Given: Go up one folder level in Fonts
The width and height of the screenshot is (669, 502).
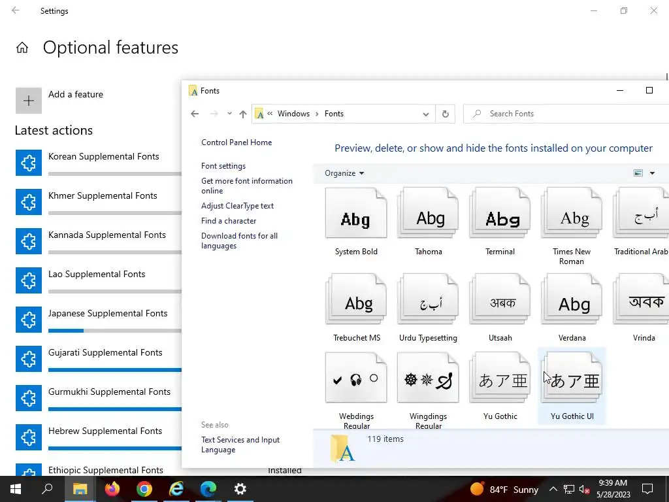Looking at the screenshot, I should (x=243, y=114).
